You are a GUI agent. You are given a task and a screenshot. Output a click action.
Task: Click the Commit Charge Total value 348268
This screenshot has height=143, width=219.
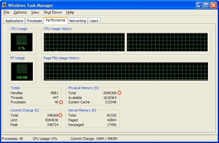pos(52,115)
